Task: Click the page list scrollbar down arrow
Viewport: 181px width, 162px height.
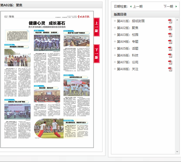Action: [177, 152]
